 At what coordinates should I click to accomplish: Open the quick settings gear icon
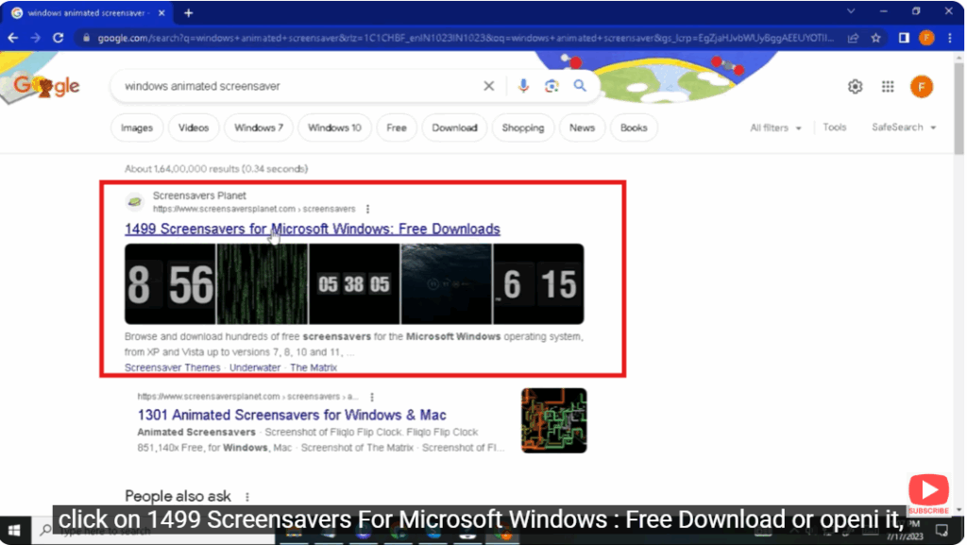click(x=855, y=86)
